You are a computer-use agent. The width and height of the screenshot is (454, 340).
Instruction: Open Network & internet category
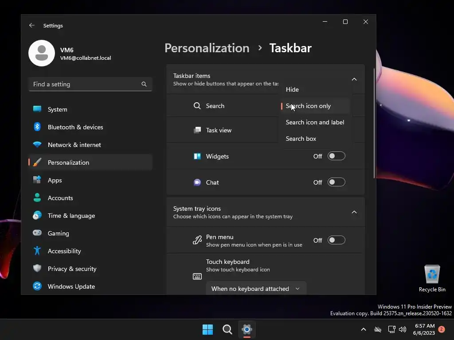[90, 145]
